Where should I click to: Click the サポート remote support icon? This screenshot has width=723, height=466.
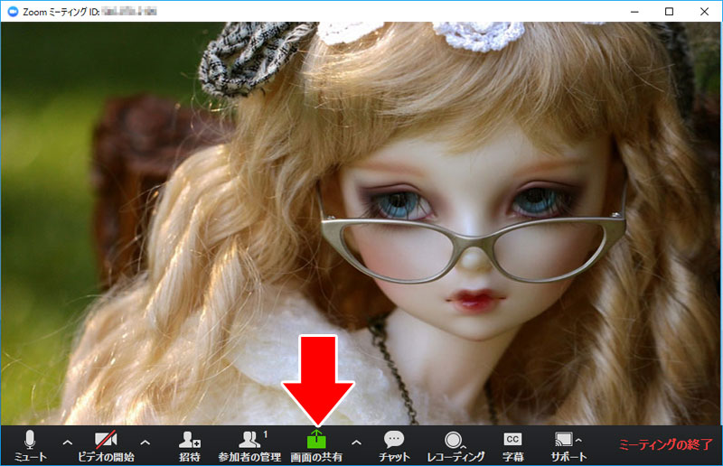pos(562,440)
